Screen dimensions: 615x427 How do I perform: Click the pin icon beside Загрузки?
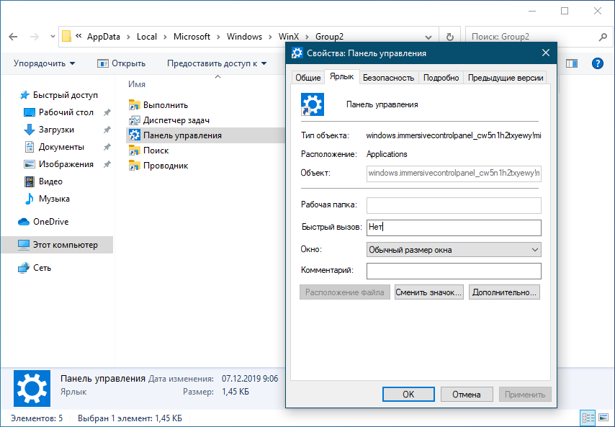coord(107,130)
